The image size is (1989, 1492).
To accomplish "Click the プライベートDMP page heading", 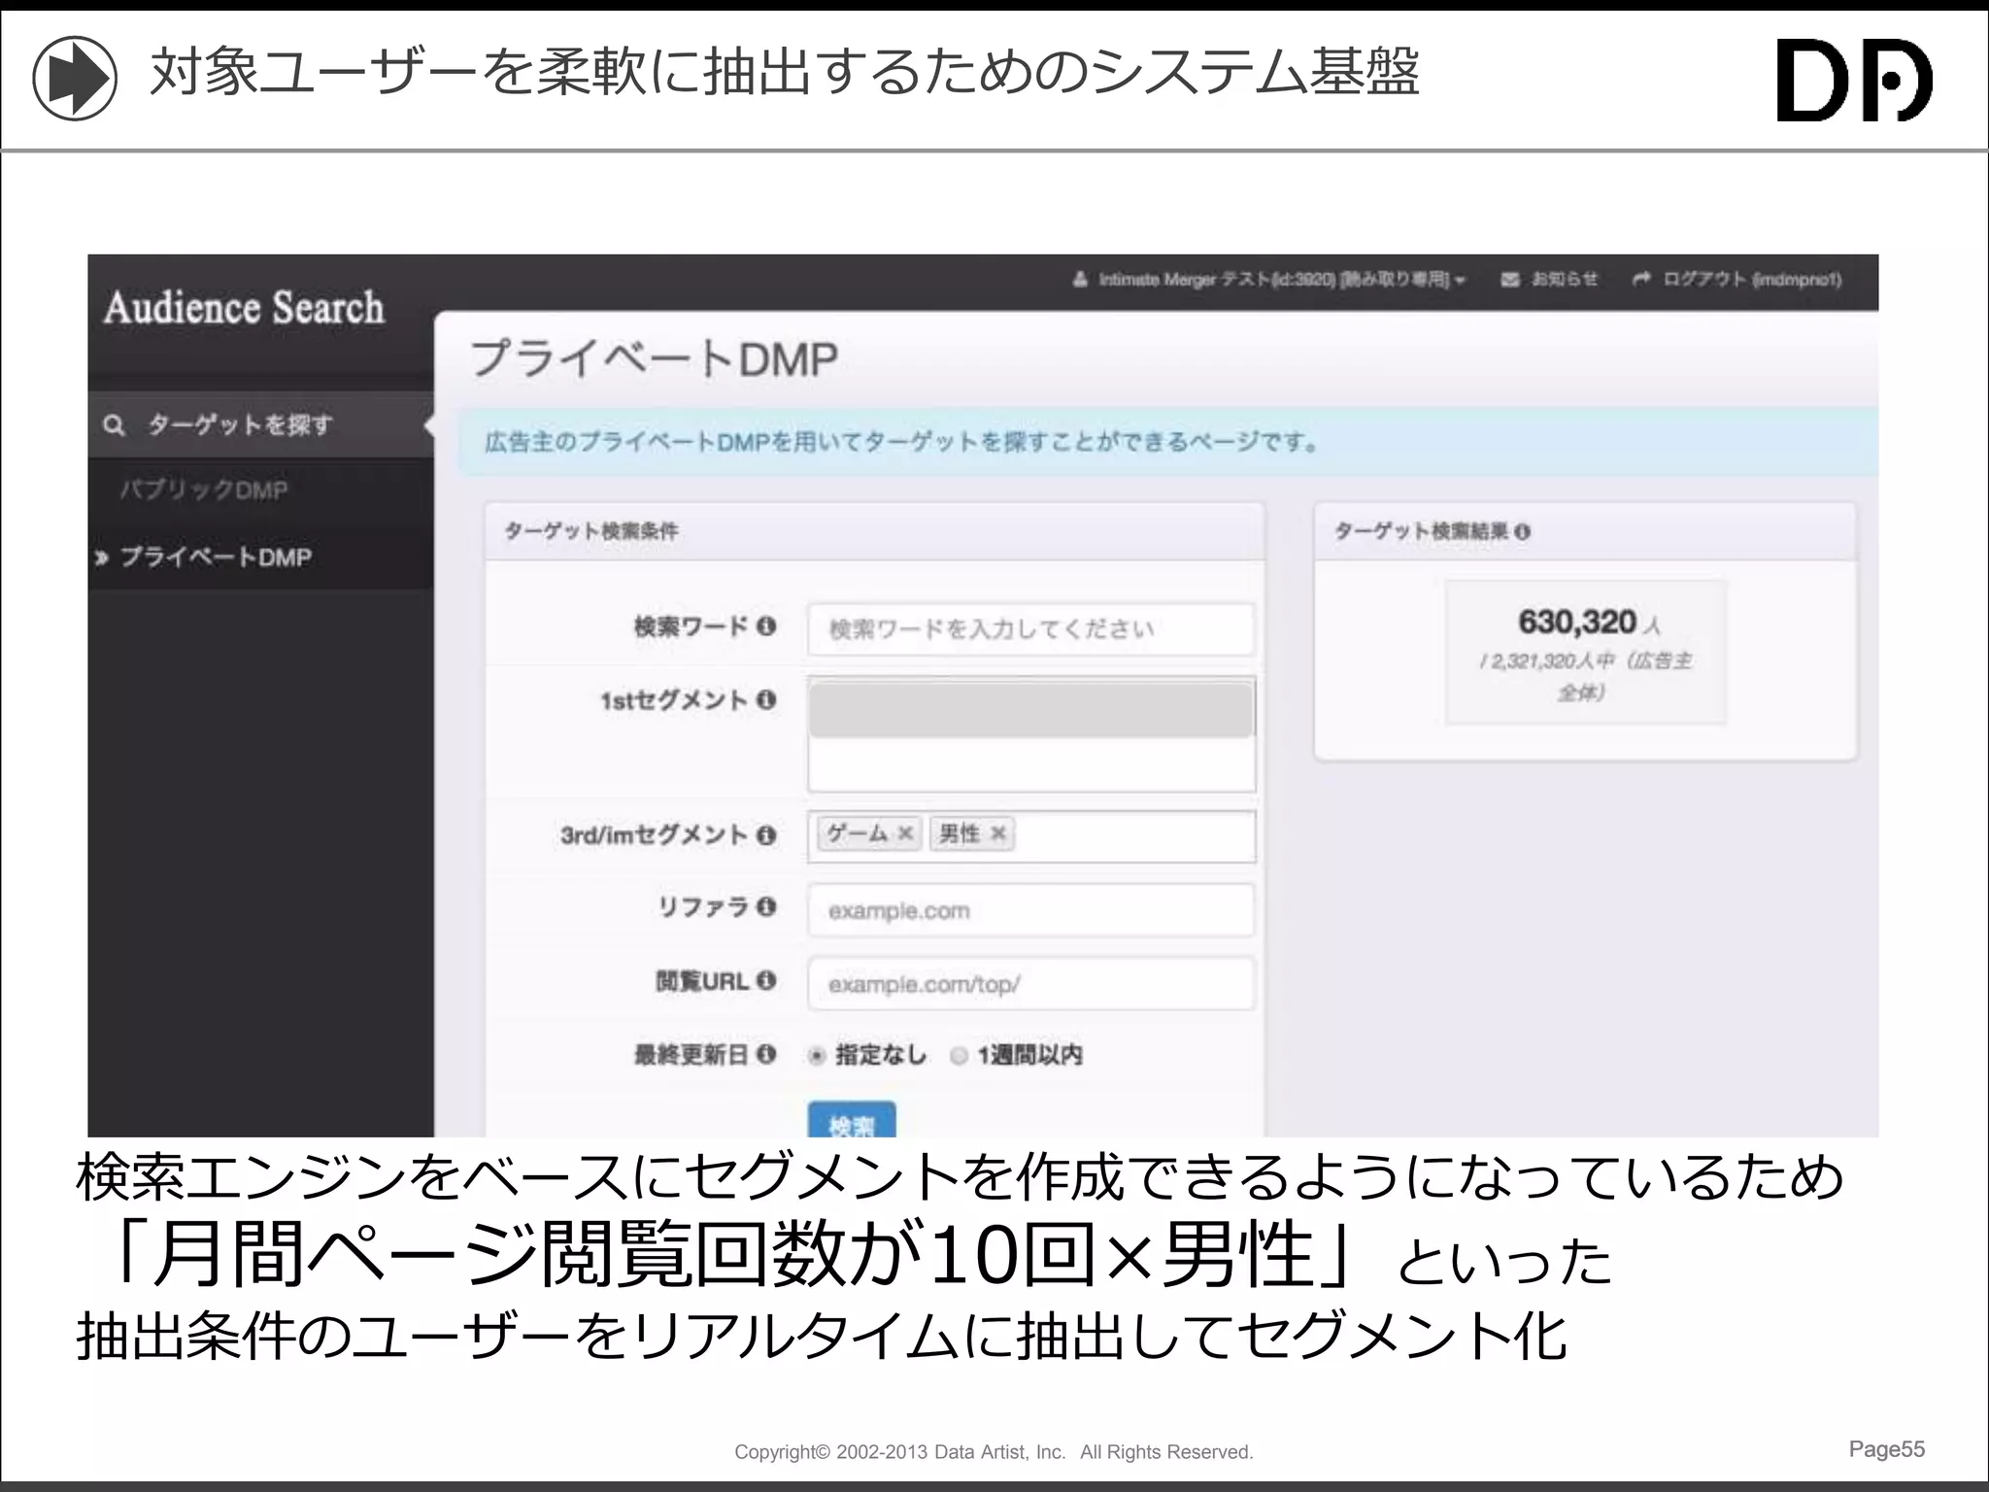I will point(654,358).
